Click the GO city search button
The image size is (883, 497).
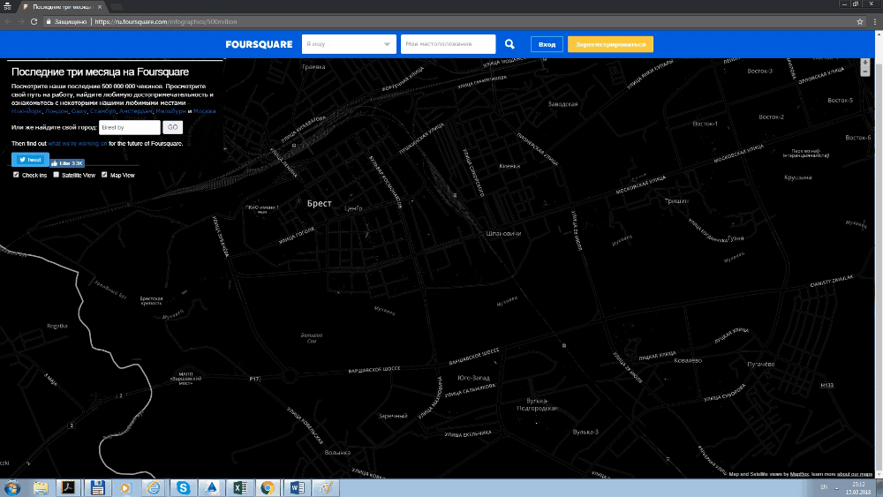pos(172,127)
